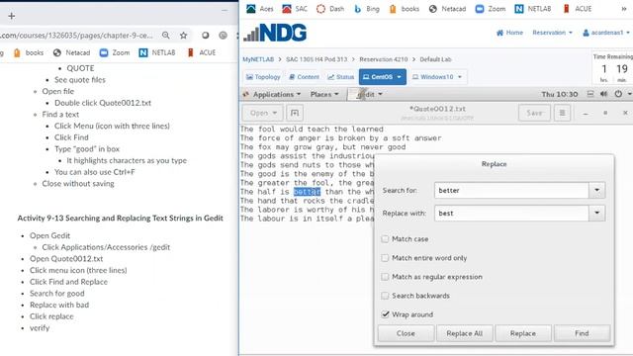
Task: Switch to the Topology tab
Action: pos(263,77)
